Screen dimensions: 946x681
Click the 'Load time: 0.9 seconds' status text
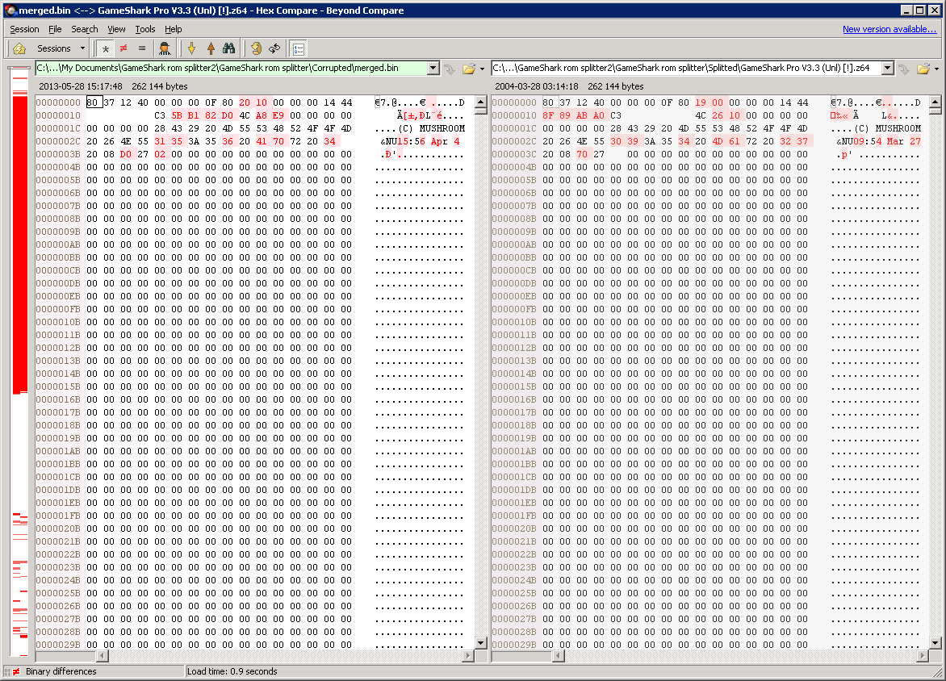coord(232,671)
